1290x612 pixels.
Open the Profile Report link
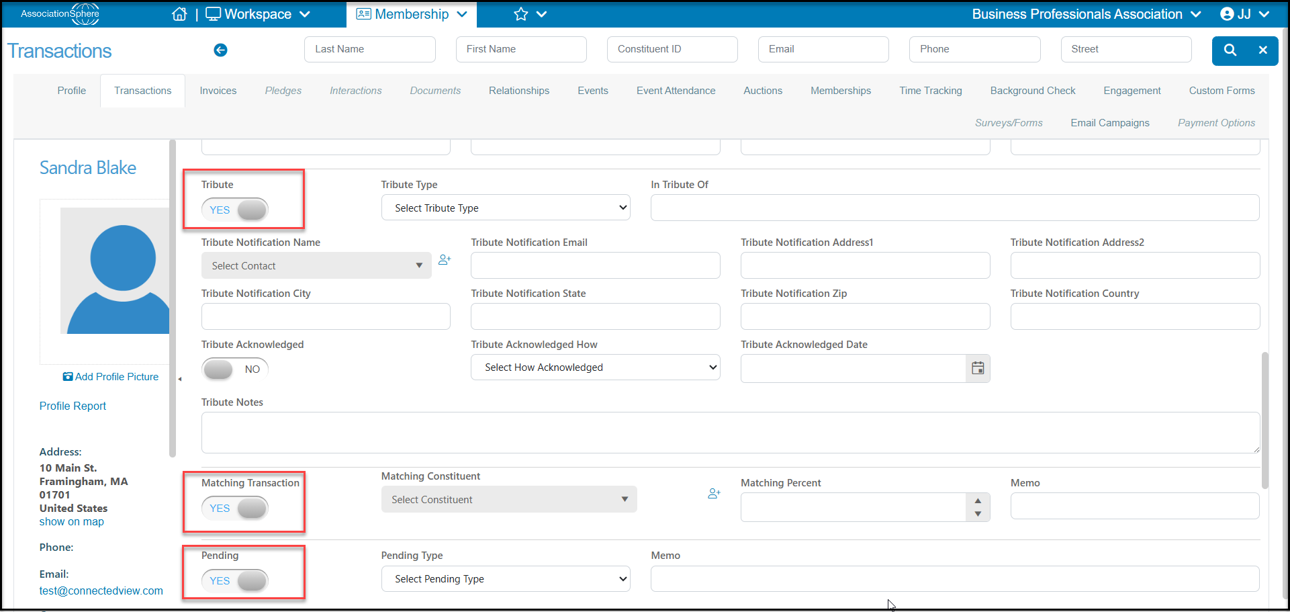point(73,406)
